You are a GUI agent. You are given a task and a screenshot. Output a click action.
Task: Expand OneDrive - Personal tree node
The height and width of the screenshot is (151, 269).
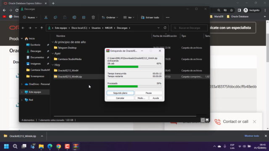(22, 84)
